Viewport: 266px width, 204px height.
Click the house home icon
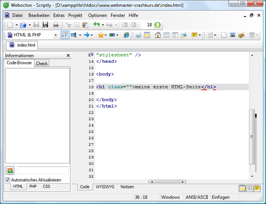(158, 35)
